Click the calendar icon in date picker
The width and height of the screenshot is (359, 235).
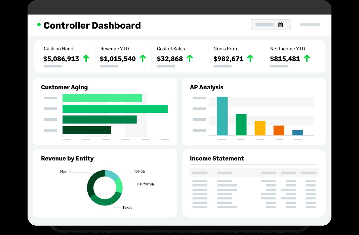280,25
